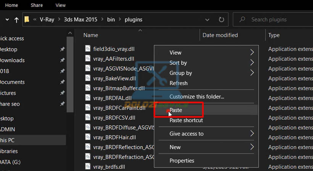This screenshot has height=171, width=313.
Task: Click the navigation pane scrollbar thumb
Action: [x=70, y=74]
